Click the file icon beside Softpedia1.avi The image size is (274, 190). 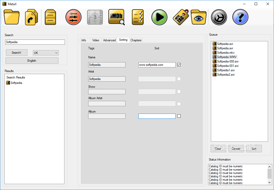click(214, 70)
